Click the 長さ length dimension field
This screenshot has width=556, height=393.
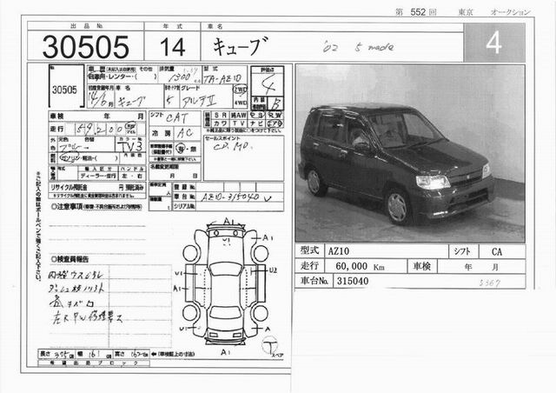click(56, 354)
